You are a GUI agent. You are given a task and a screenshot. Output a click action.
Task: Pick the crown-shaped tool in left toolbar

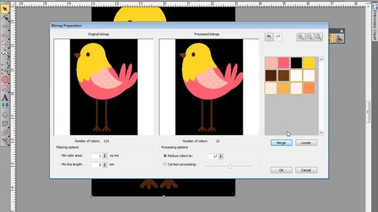pyautogui.click(x=5, y=26)
